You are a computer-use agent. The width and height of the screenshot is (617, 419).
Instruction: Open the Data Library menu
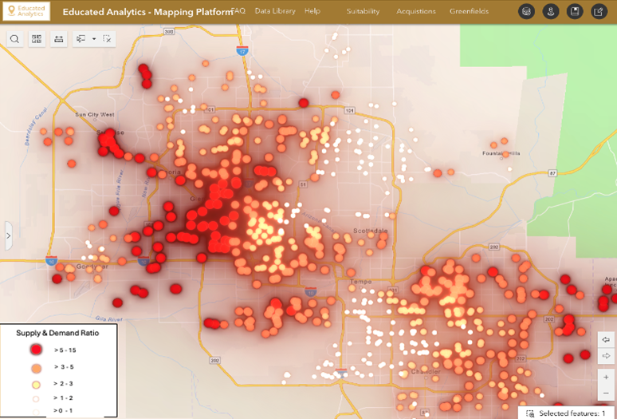tap(274, 11)
